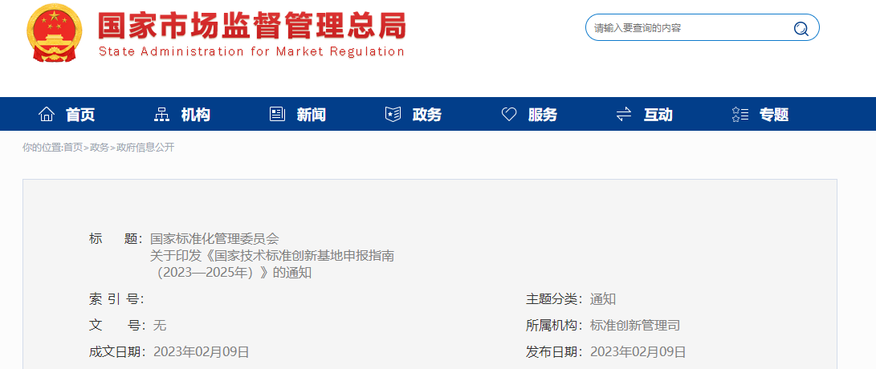Click the 发布日期 label

point(554,351)
